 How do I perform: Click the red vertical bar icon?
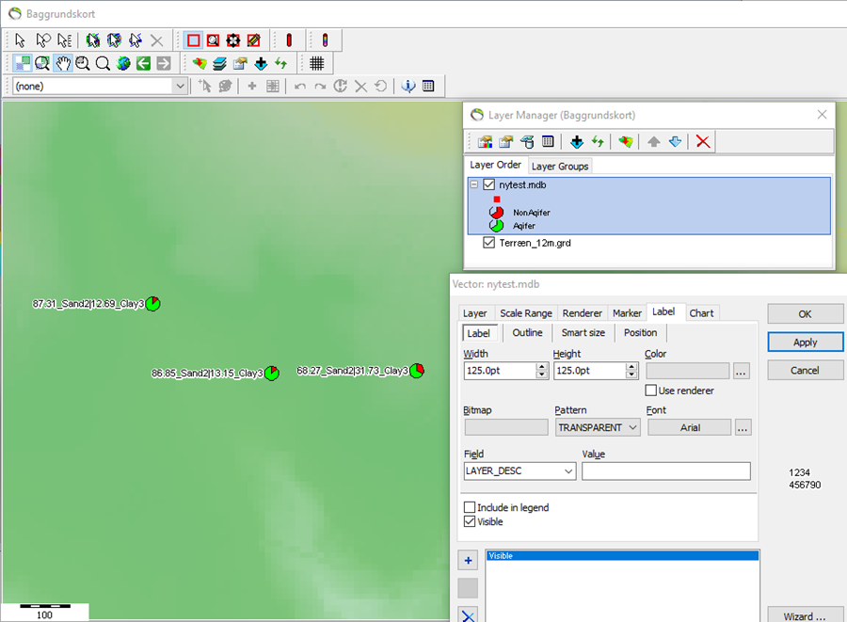pos(289,40)
